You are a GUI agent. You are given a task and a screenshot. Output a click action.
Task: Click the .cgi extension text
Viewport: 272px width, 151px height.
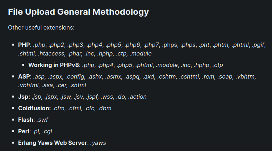47,131
